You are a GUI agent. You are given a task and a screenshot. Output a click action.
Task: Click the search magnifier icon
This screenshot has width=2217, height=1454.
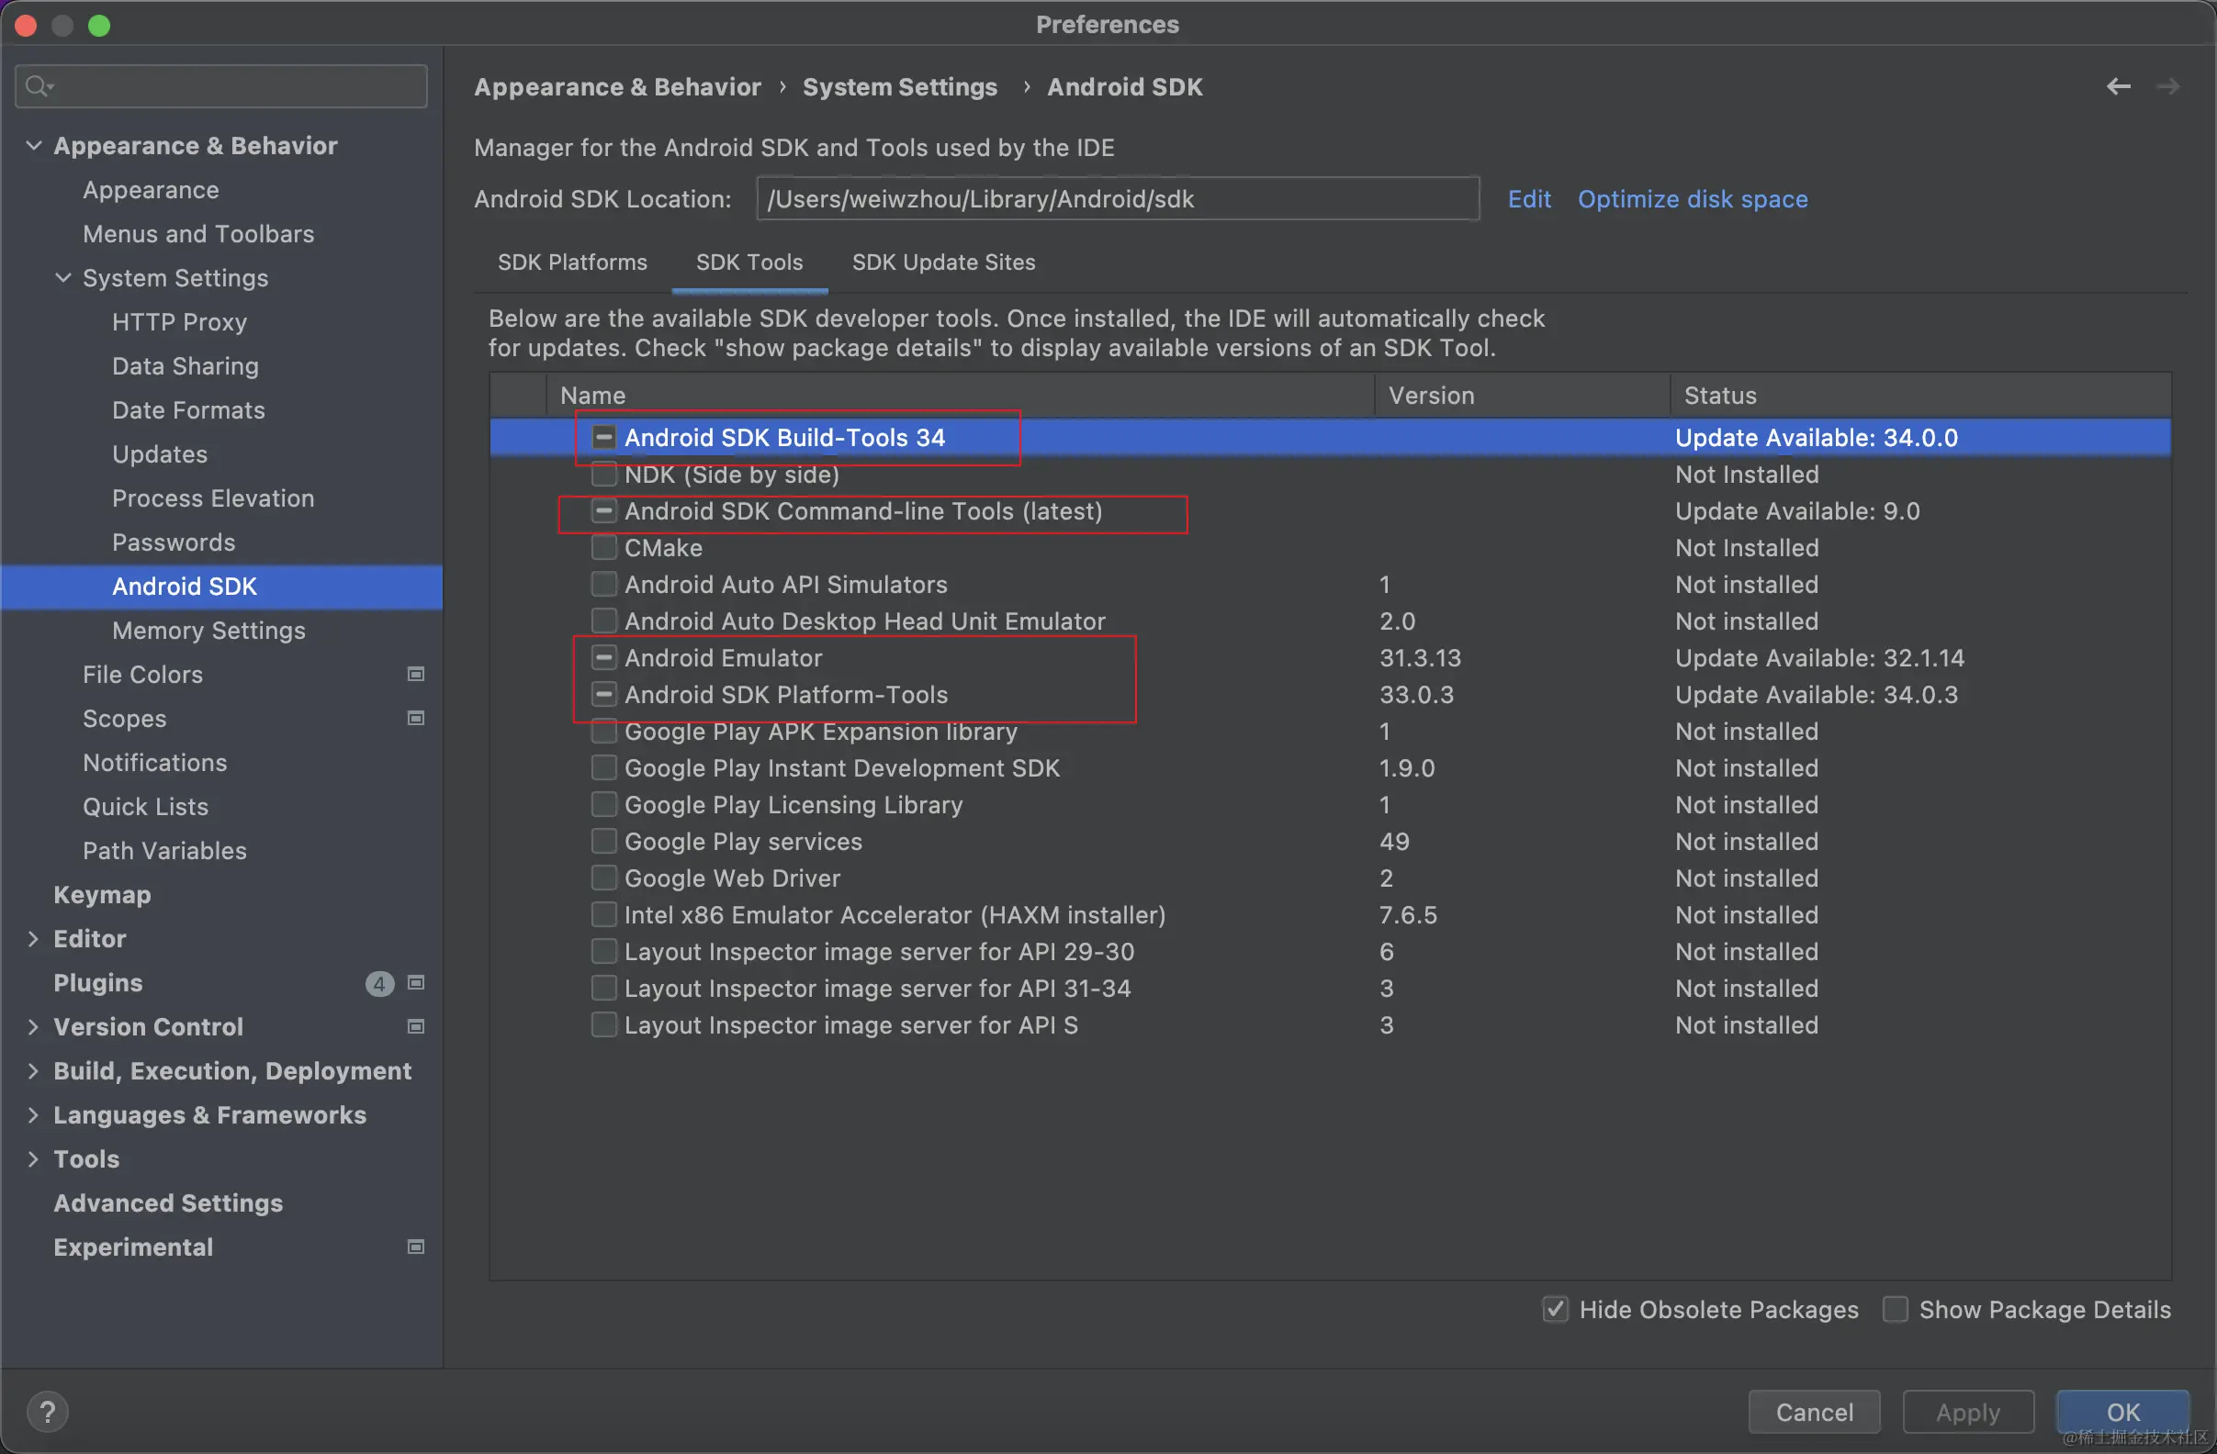(38, 86)
